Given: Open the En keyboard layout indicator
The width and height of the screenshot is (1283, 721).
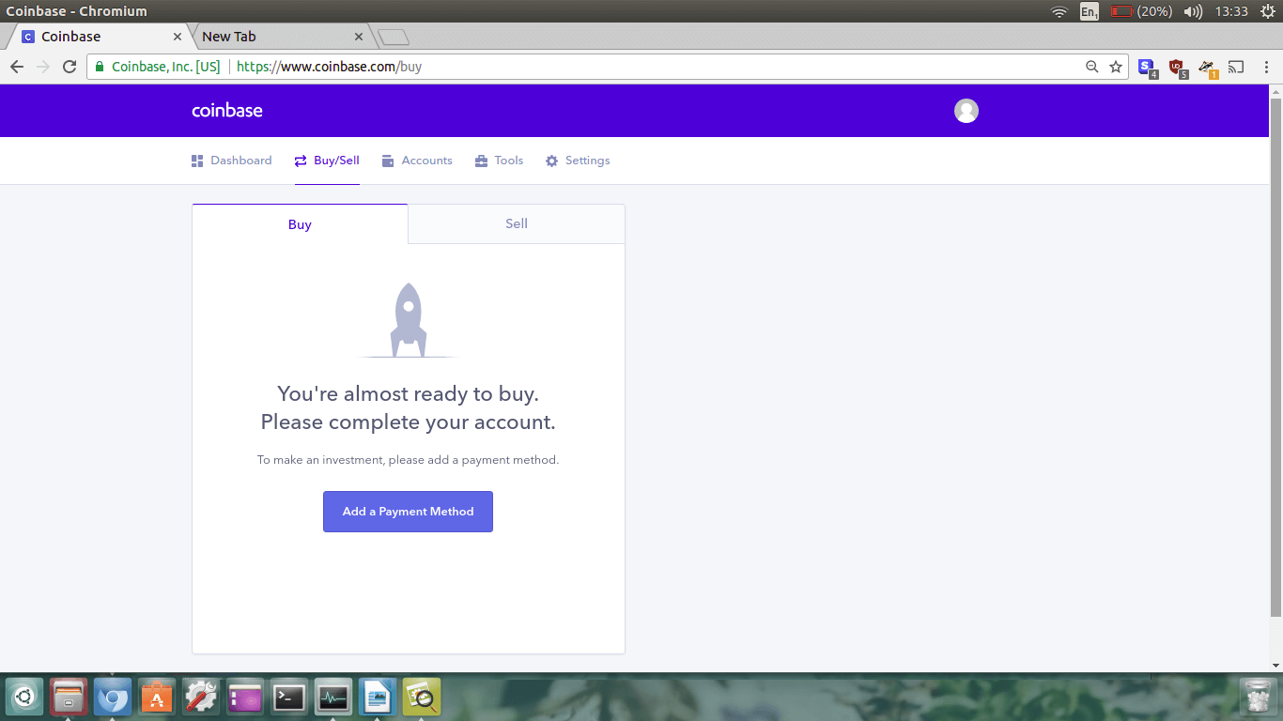Looking at the screenshot, I should [x=1090, y=11].
